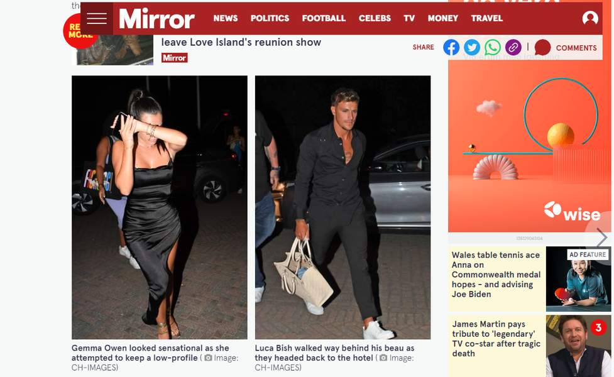Go to the POLITICS section
This screenshot has height=377, width=614.
click(x=270, y=18)
